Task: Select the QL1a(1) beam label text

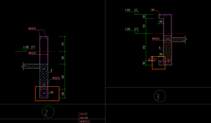Action: tap(84, 114)
